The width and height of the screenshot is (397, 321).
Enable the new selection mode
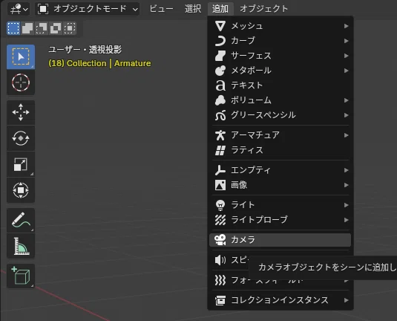point(13,28)
